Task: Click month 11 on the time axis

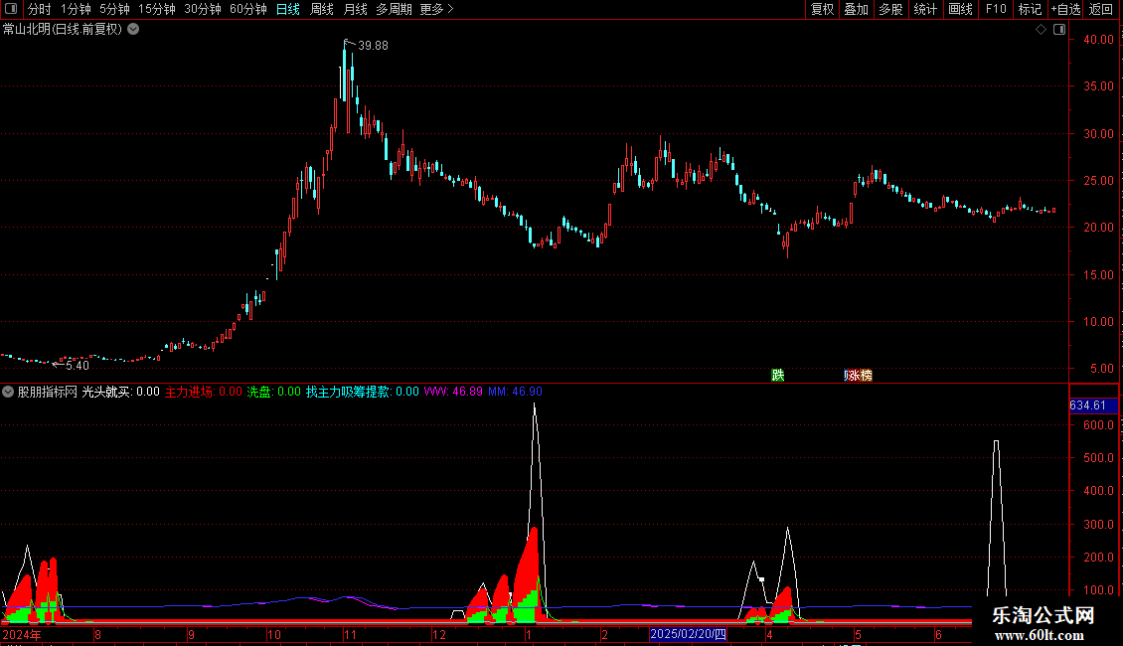Action: coord(350,635)
